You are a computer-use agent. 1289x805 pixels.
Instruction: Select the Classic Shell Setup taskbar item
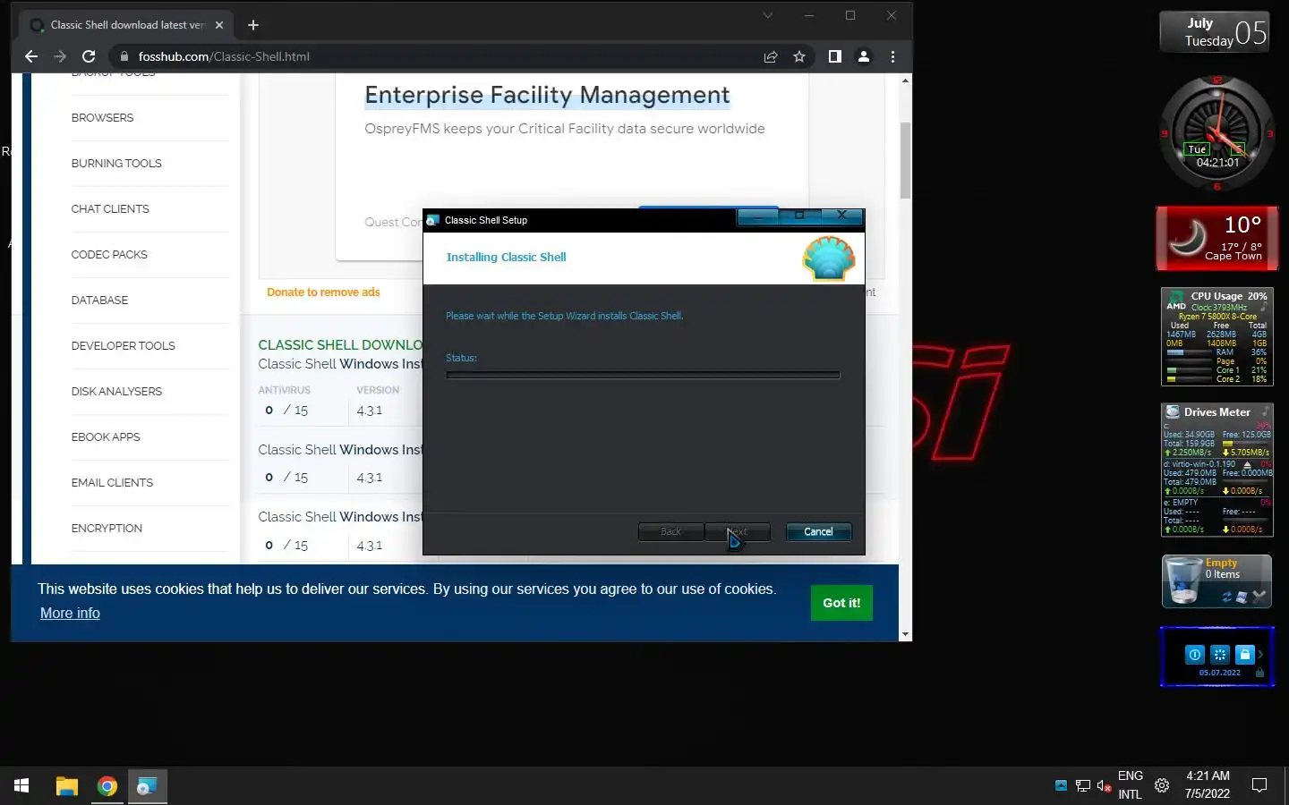click(x=147, y=785)
